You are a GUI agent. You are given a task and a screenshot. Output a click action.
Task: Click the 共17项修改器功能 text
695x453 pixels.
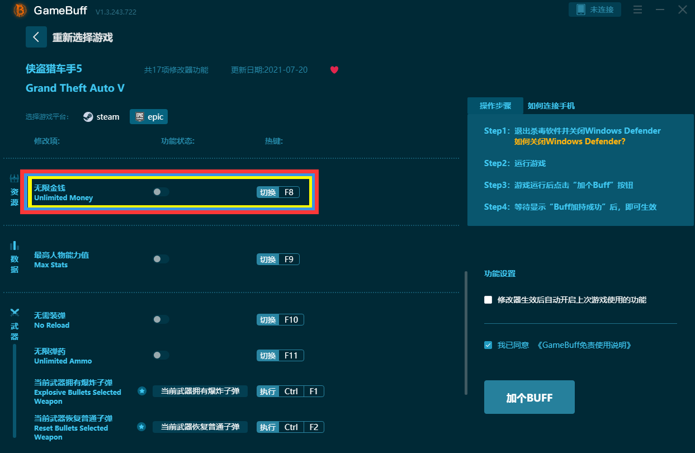176,70
